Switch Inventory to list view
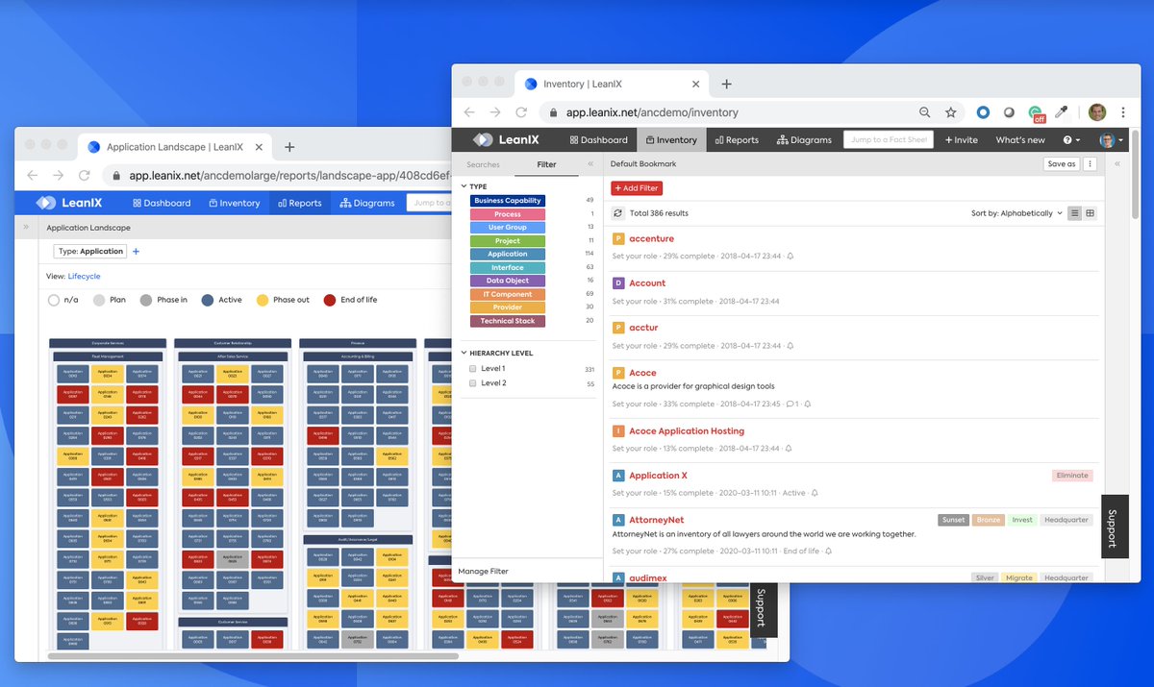Viewport: 1154px width, 687px height. [1075, 213]
